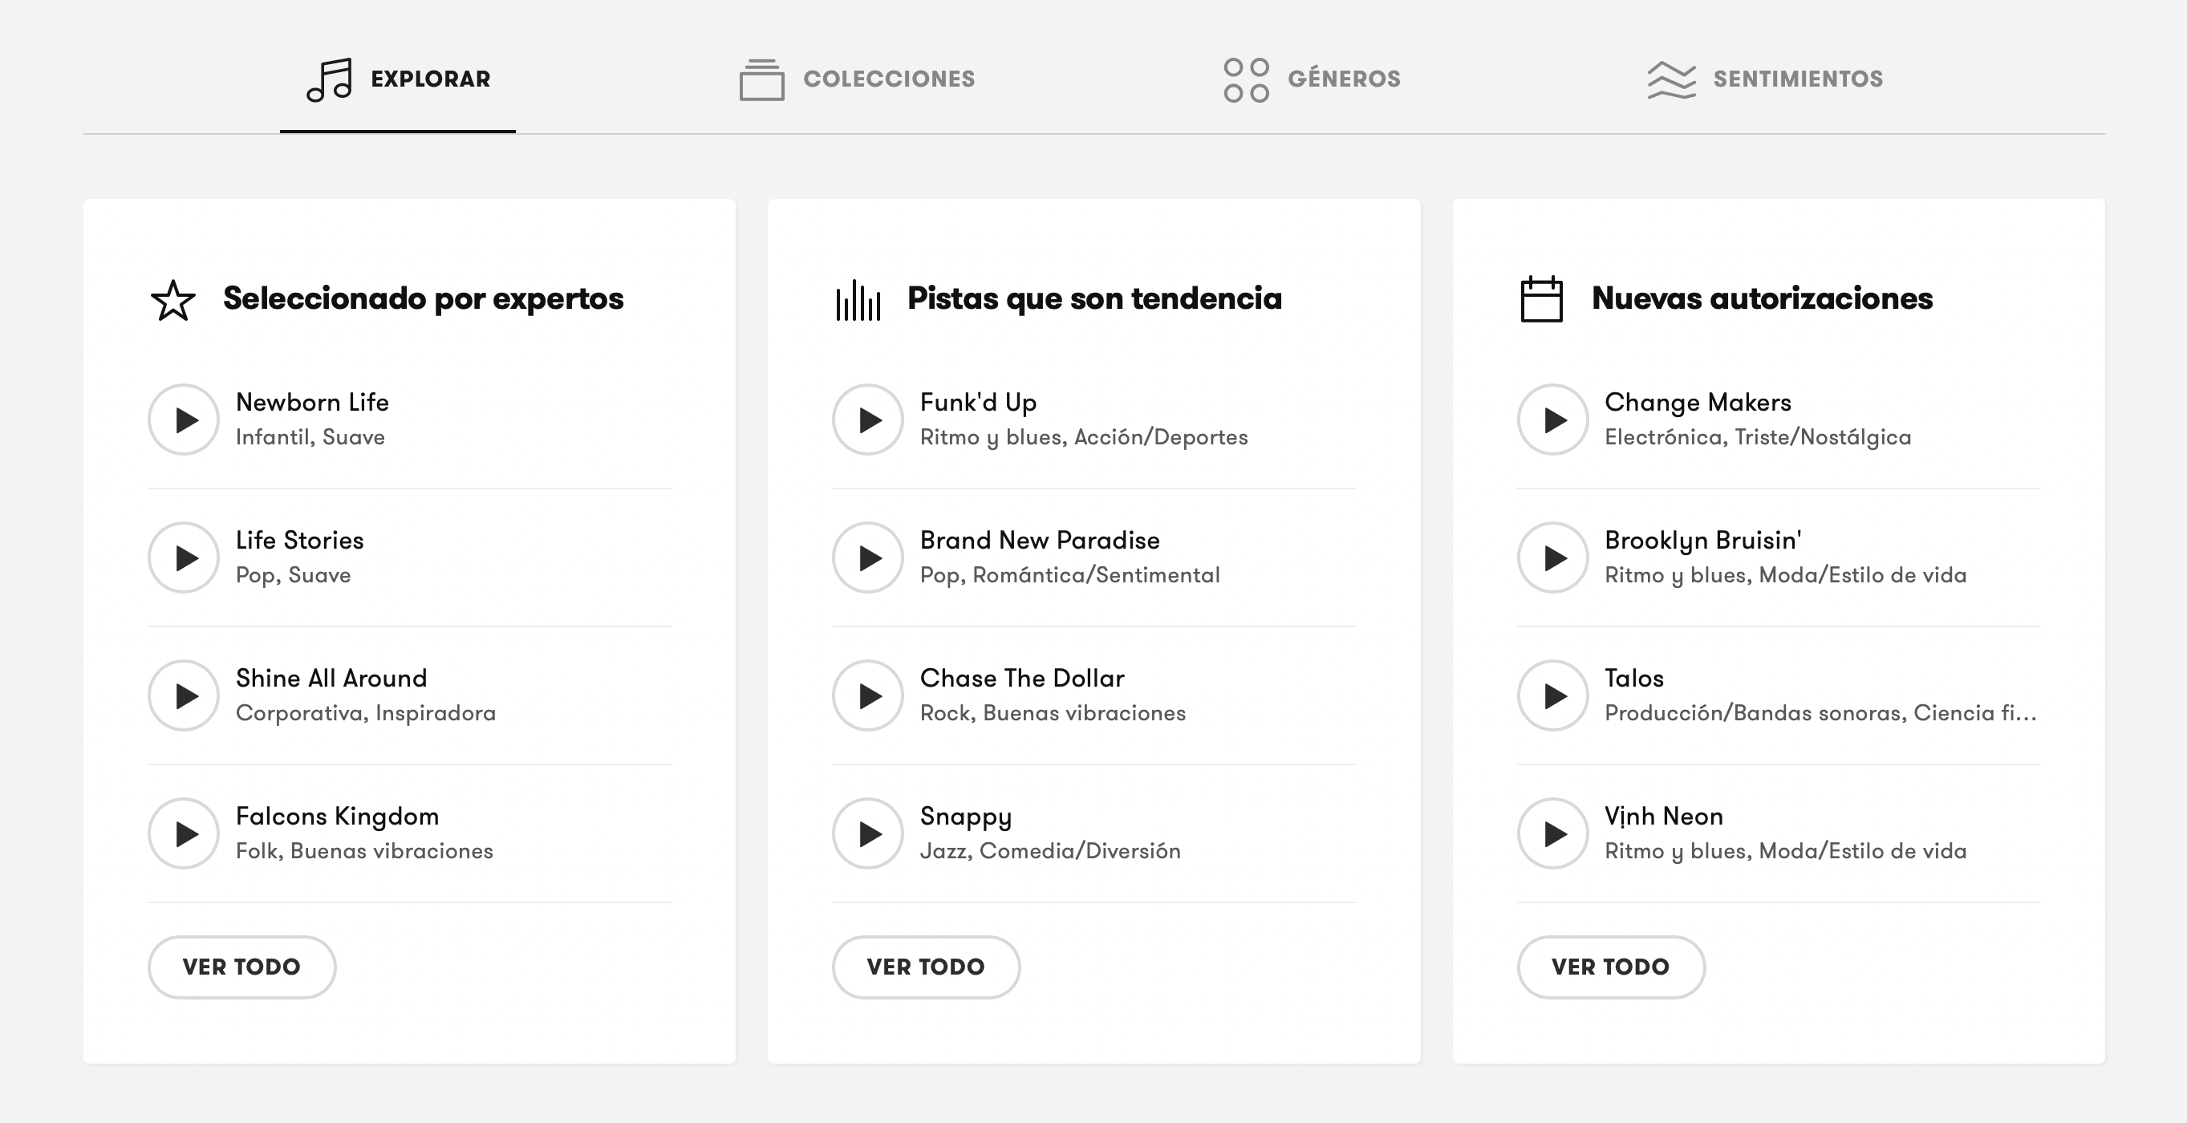Play the Change Makers track

(x=1554, y=420)
